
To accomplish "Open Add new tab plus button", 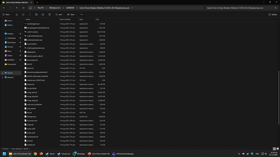I will pos(37,2).
